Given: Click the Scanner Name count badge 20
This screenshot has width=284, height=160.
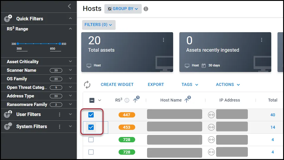Looking at the screenshot, I should [56, 70].
